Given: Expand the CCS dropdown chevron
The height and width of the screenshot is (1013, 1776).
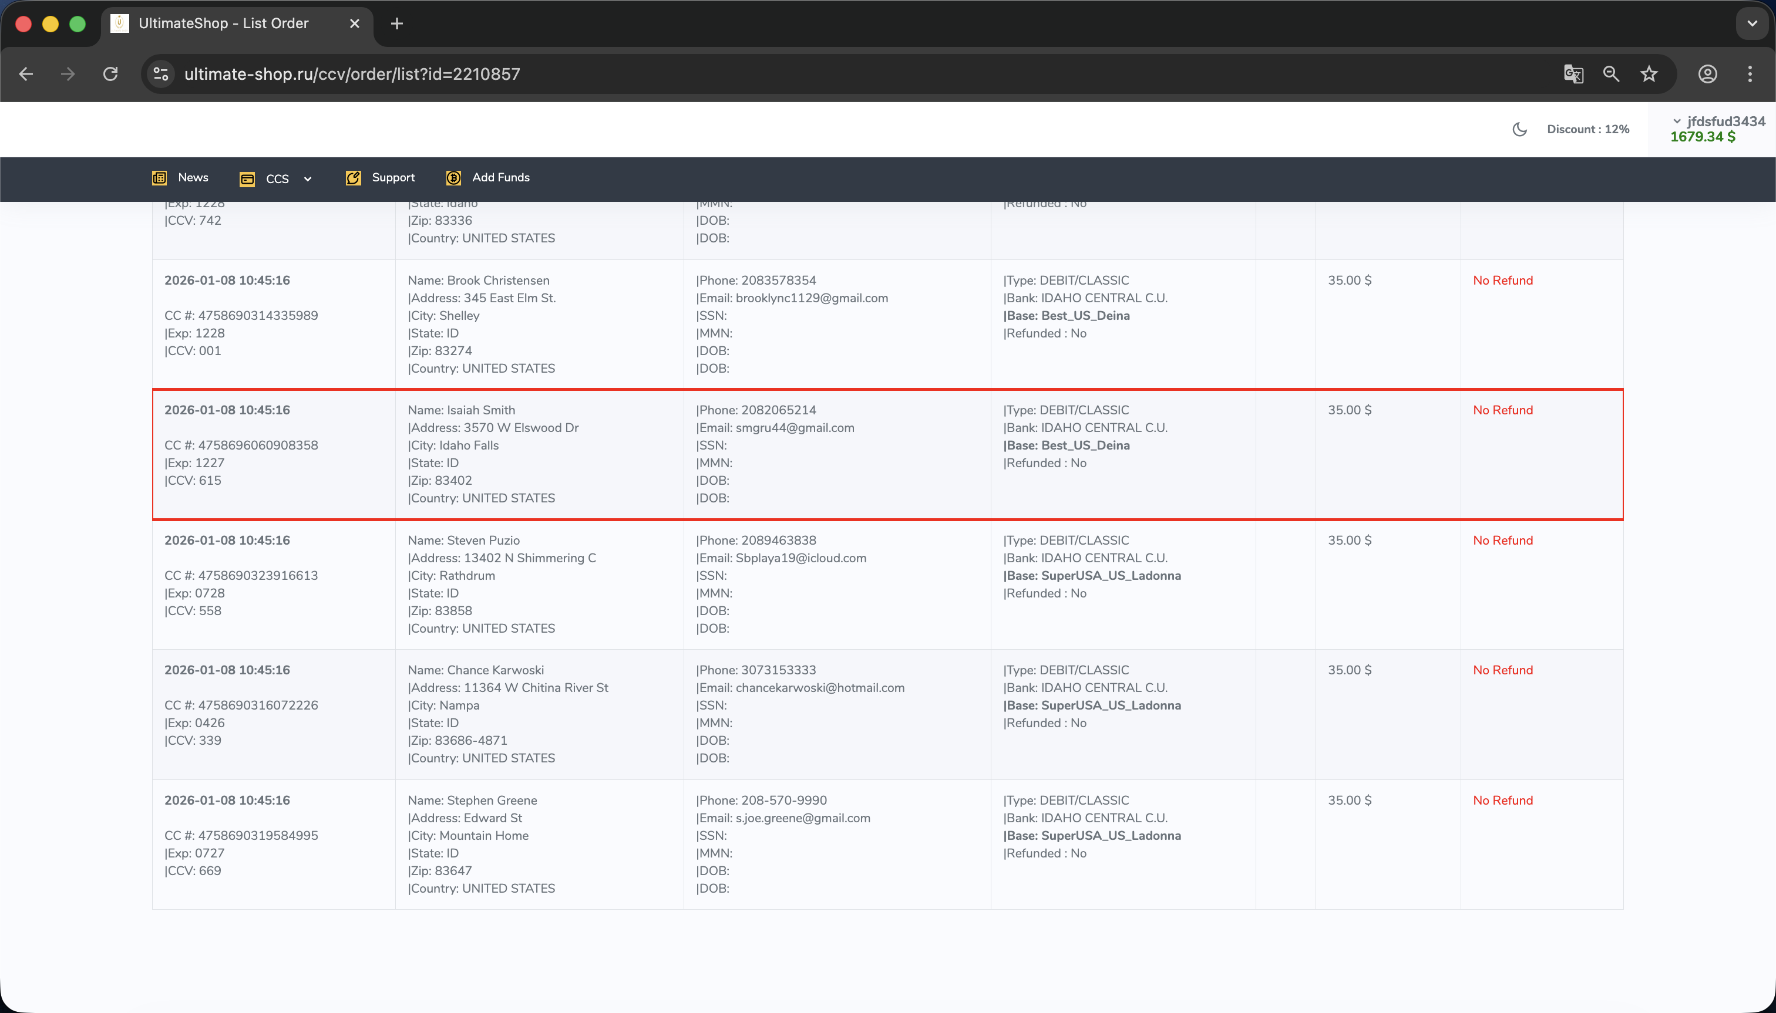Looking at the screenshot, I should [x=308, y=180].
